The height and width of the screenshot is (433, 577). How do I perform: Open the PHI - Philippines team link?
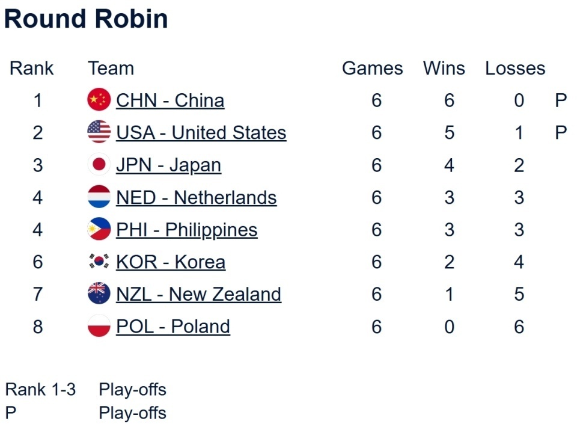click(x=187, y=230)
